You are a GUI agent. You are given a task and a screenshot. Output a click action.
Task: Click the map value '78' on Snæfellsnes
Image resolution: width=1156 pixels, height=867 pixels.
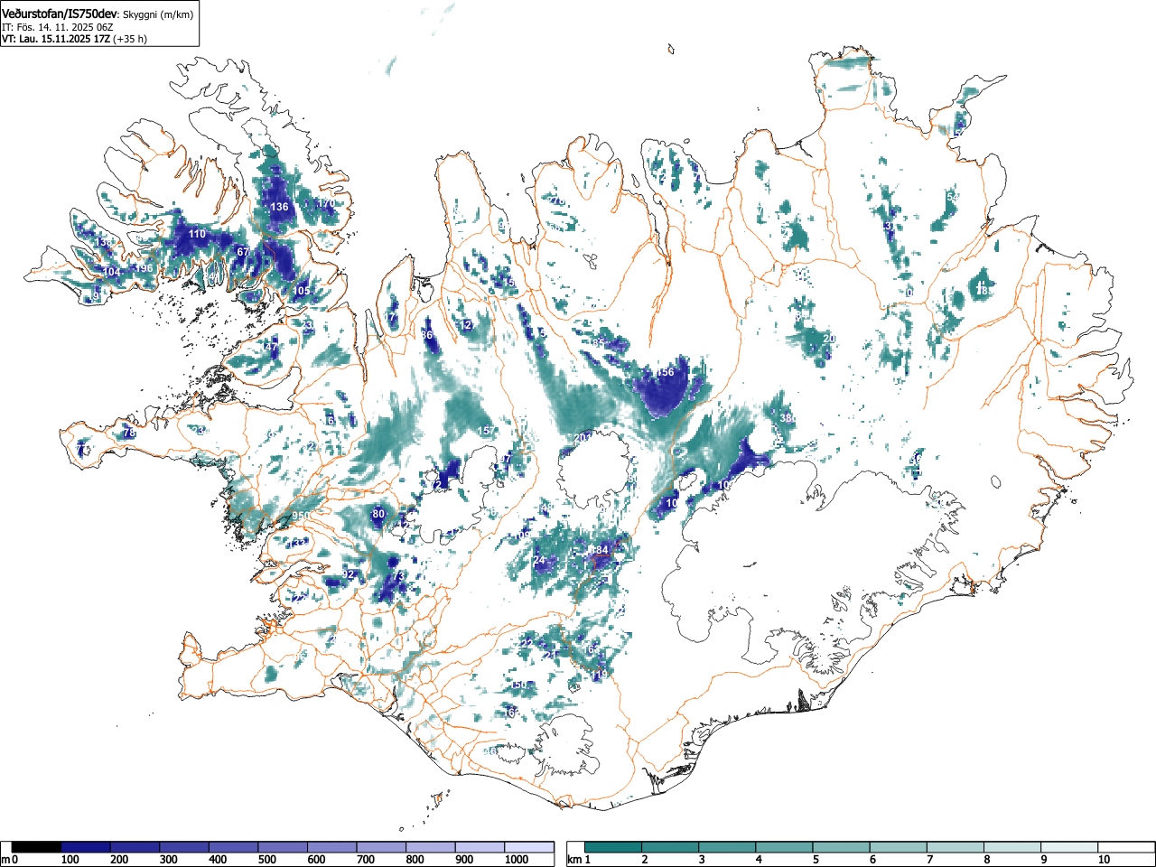tap(129, 433)
